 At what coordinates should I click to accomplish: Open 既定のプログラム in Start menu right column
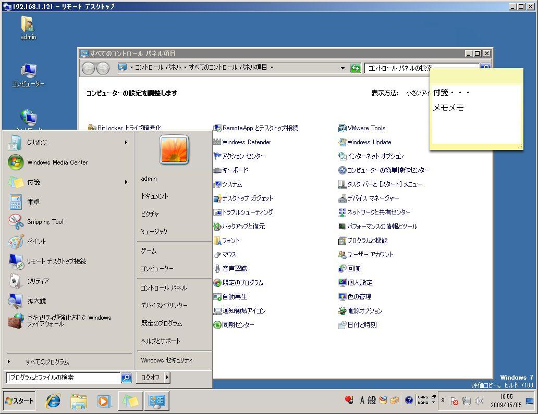click(161, 323)
